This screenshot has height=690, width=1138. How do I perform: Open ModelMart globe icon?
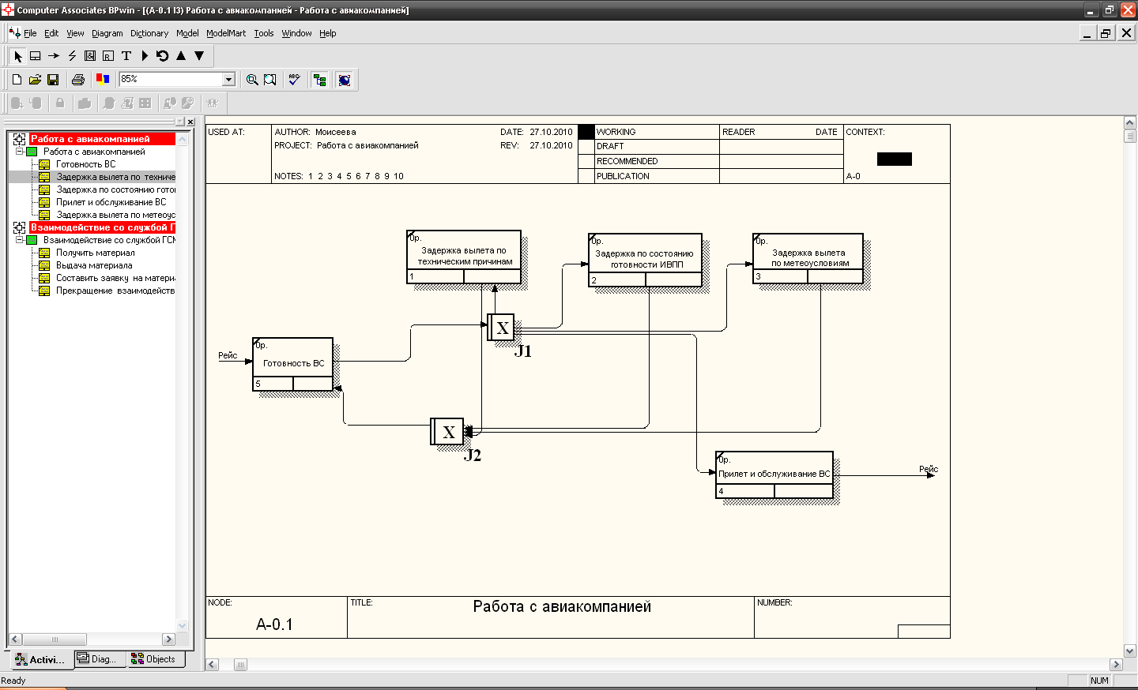click(344, 80)
